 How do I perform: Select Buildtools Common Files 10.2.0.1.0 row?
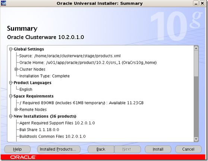(x=53, y=136)
